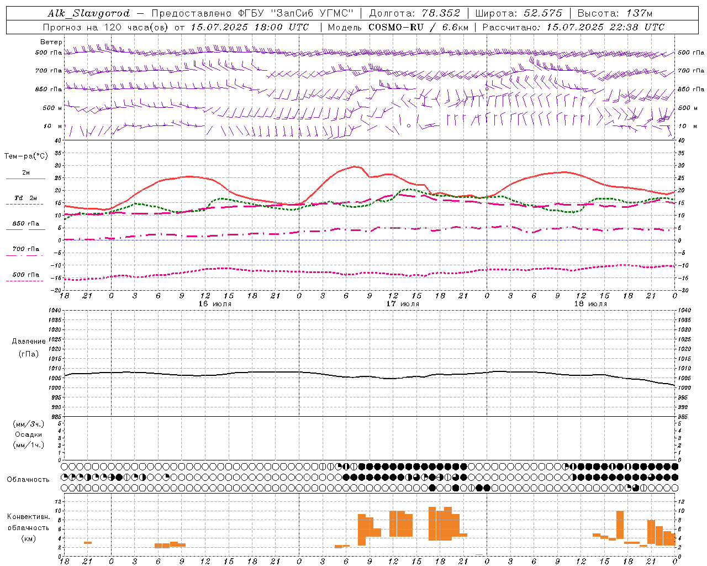Viewport: 707px width, 566px height.
Task: Click the left 850 гПа wind level label
Action: tap(49, 89)
